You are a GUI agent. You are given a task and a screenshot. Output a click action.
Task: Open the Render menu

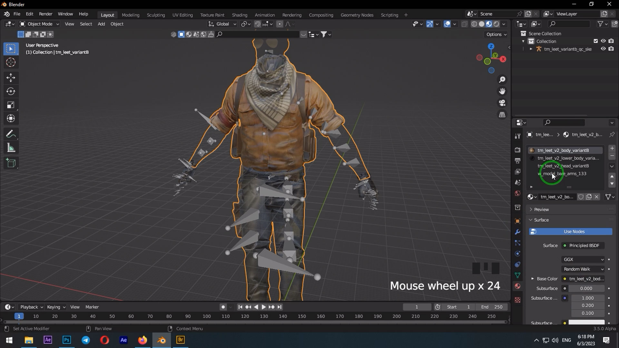(x=45, y=14)
